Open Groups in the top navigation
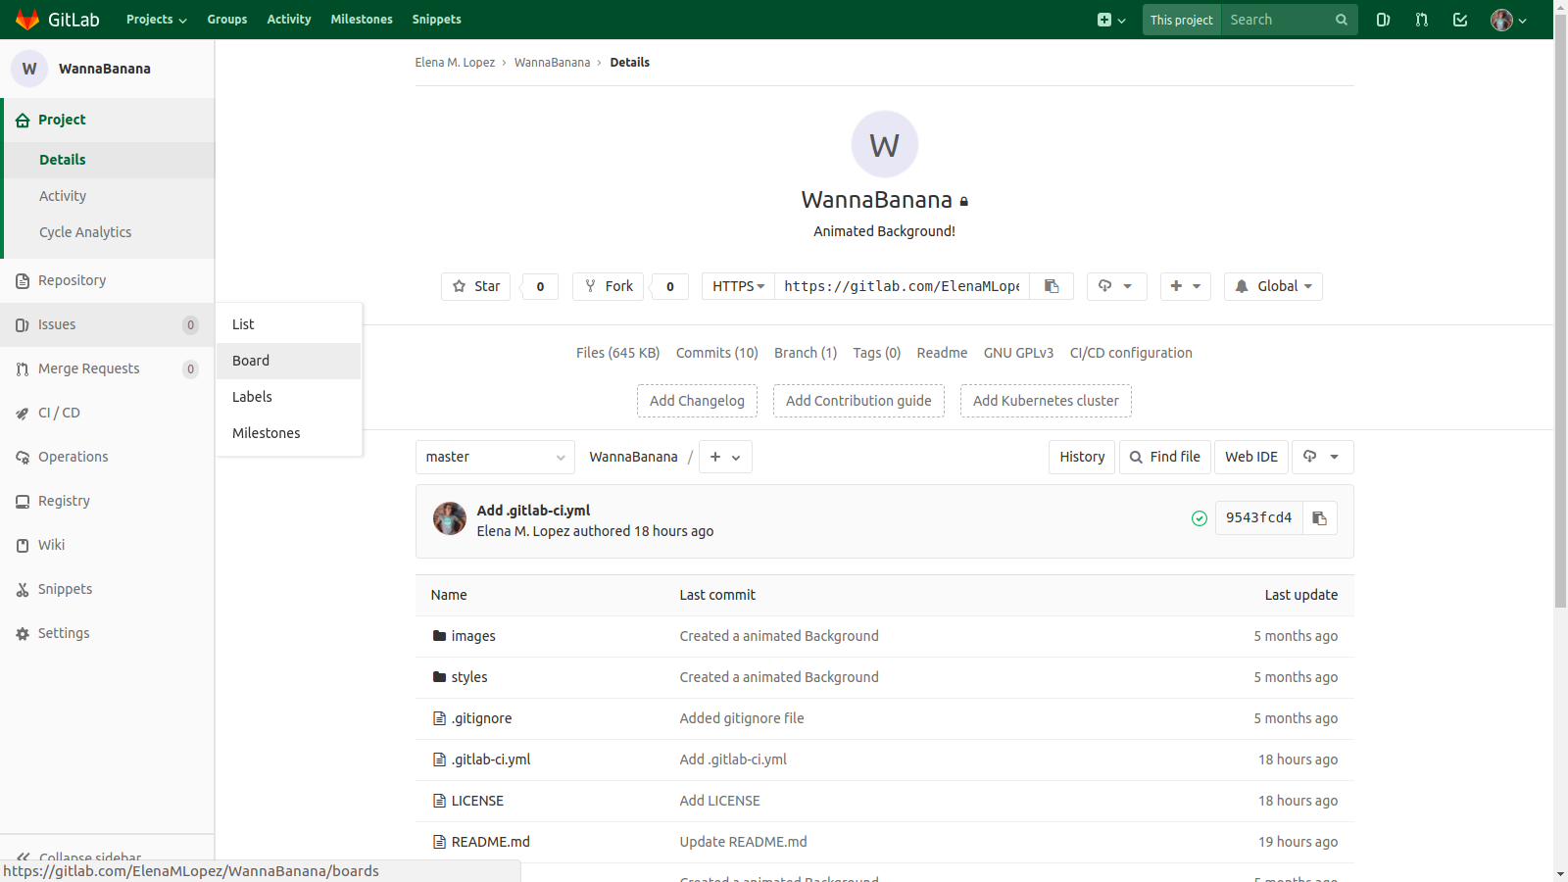1568x882 pixels. click(227, 20)
